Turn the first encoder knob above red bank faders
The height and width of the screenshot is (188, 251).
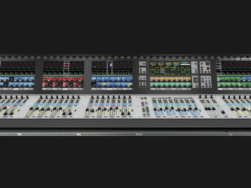(x=41, y=97)
